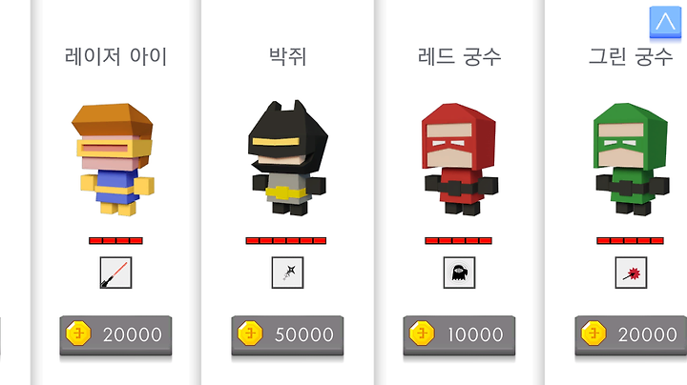
Task: Select the green hooded archer character
Action: point(632,159)
